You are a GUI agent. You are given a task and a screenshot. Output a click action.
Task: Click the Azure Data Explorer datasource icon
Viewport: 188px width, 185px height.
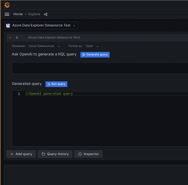8,25
